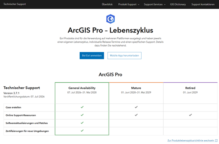Click the external link icon beside Produktlebenszyklusrichtlinie
This screenshot has width=219, height=144.
(x=216, y=140)
